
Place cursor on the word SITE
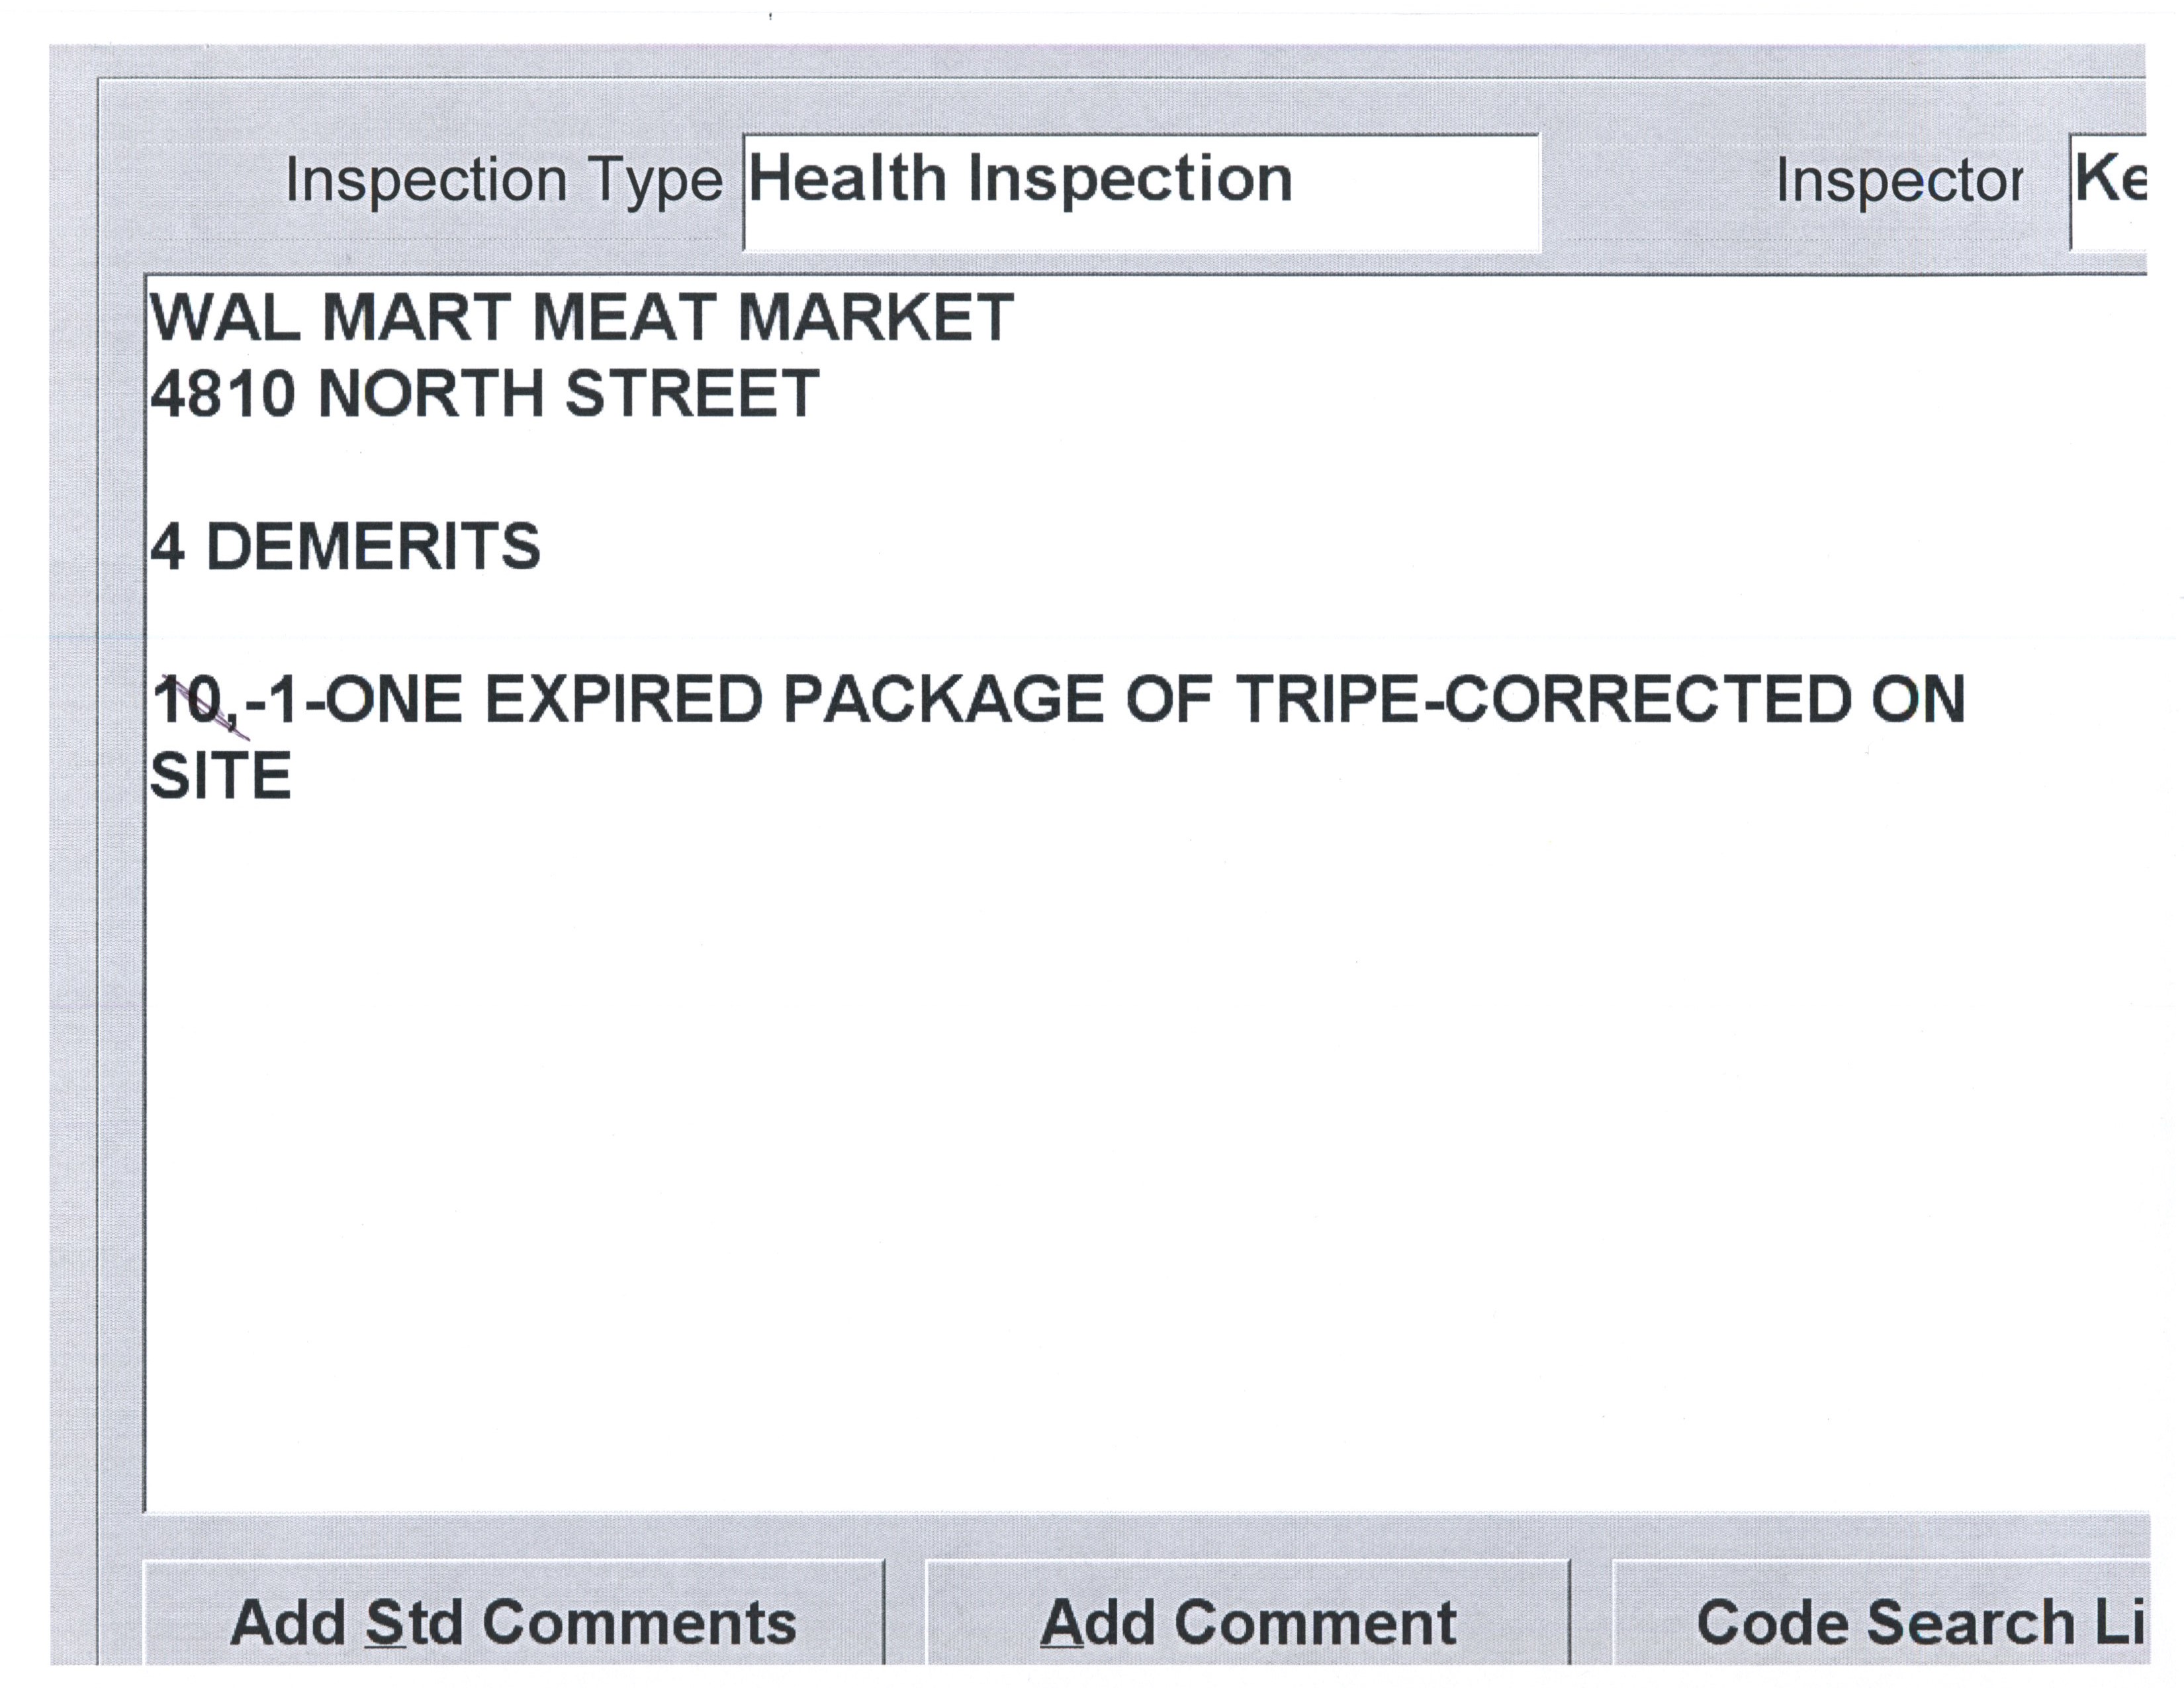[220, 776]
